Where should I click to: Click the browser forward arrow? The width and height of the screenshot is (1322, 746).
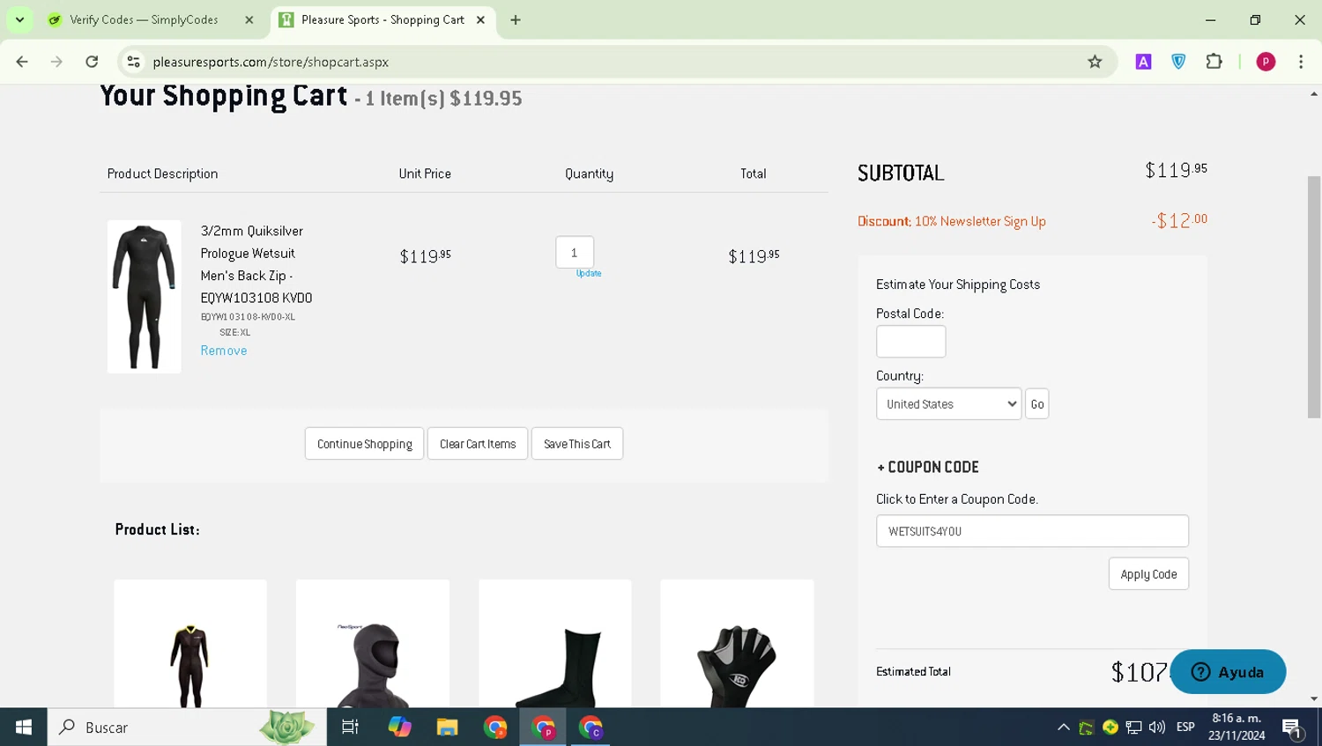[56, 62]
